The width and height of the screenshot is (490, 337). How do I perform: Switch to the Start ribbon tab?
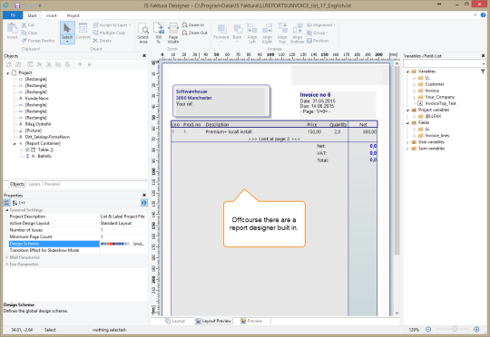click(x=32, y=15)
